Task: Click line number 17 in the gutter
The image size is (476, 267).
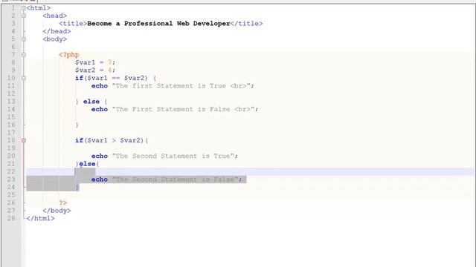Action: 11,133
